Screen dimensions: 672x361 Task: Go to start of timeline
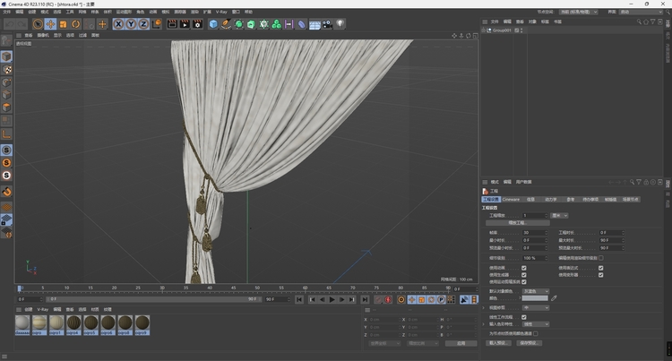[x=299, y=300]
